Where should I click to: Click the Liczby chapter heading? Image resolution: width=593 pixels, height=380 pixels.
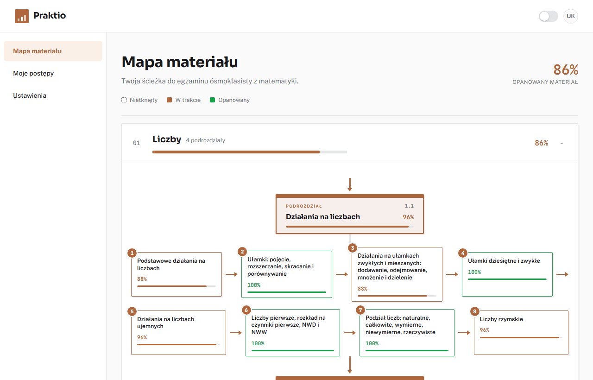(x=167, y=139)
